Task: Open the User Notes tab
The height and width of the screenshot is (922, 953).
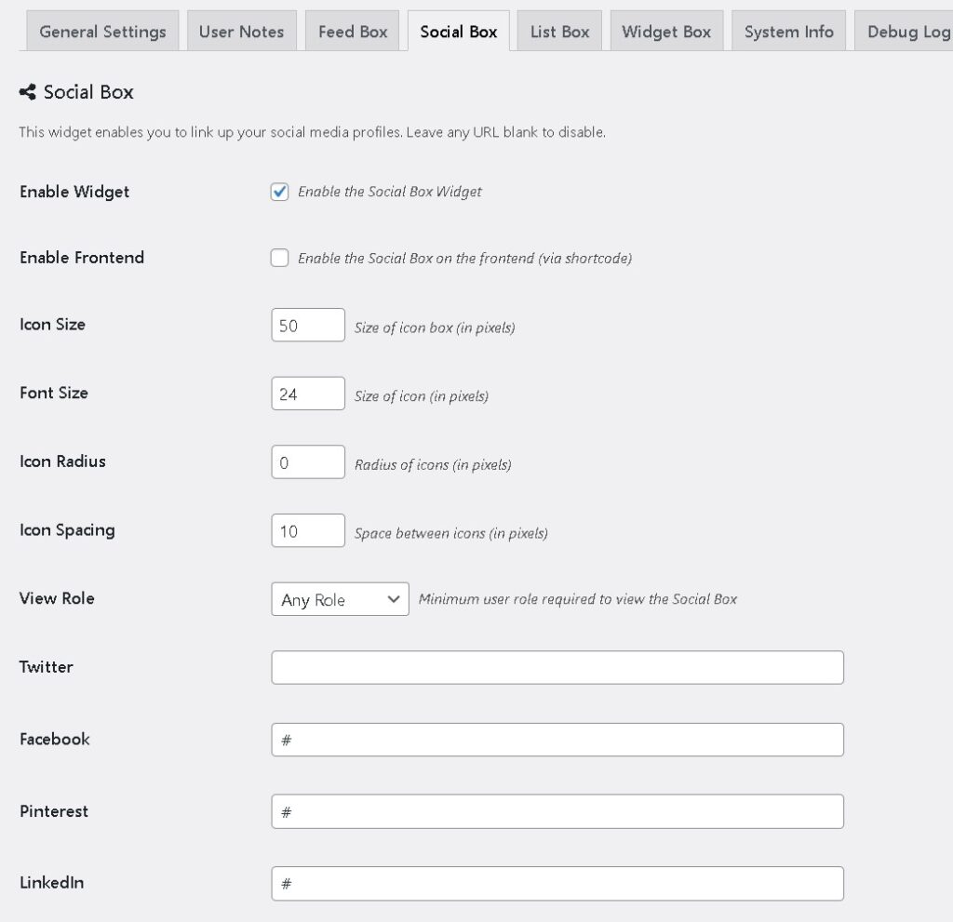Action: click(x=241, y=32)
